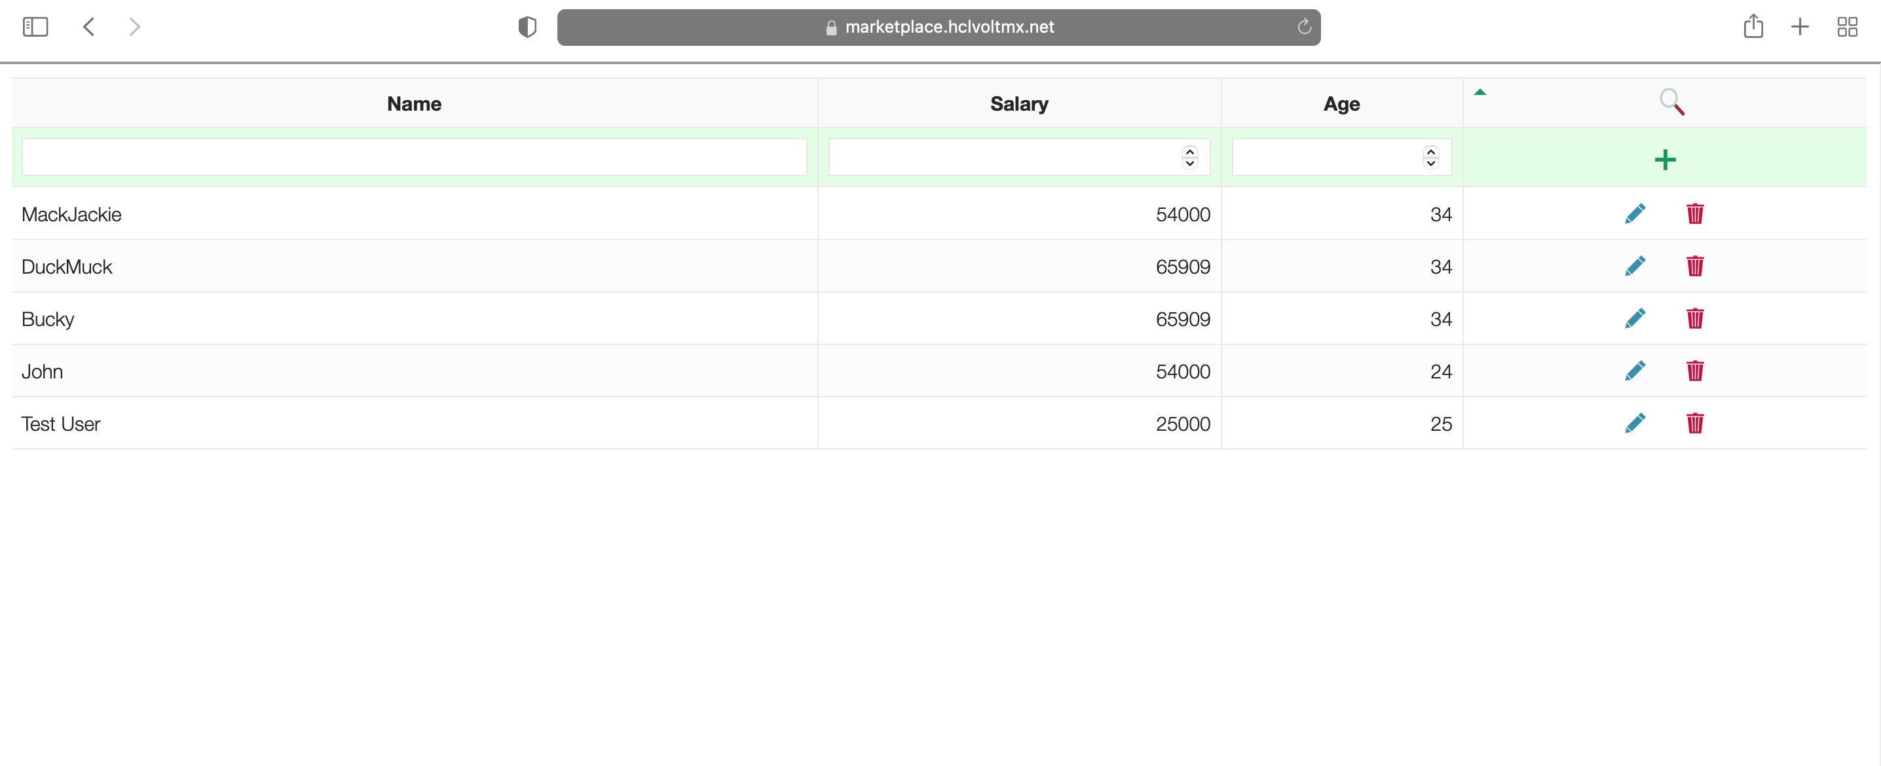Reload the marketplace page
Viewport: 1881px width, 766px height.
(1304, 27)
